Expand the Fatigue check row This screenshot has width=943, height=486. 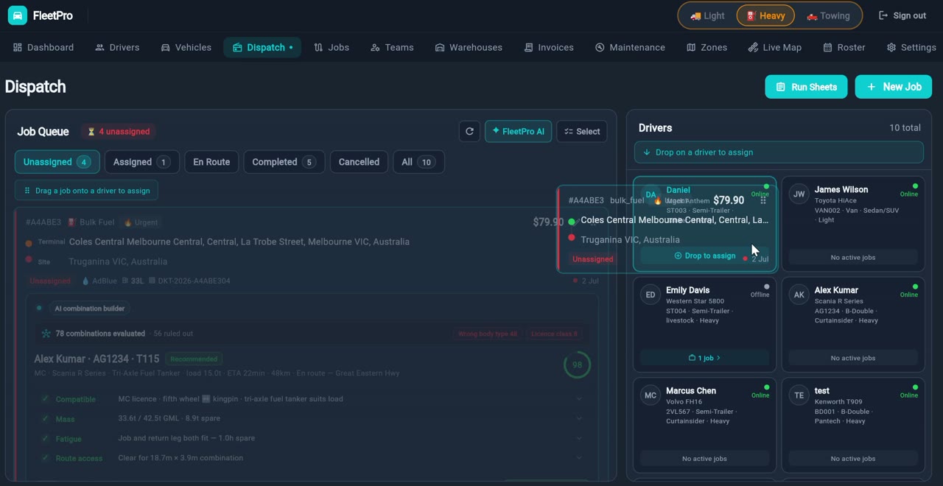[312, 438]
